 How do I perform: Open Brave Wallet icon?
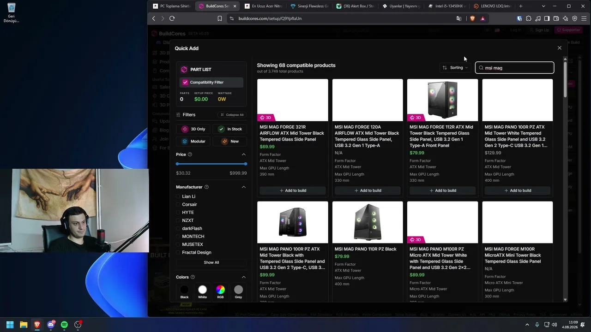556,18
